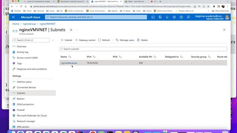Sort subnets by the Name column

click(x=66, y=57)
